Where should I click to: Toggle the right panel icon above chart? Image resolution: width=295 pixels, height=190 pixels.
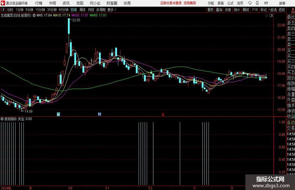point(271,16)
